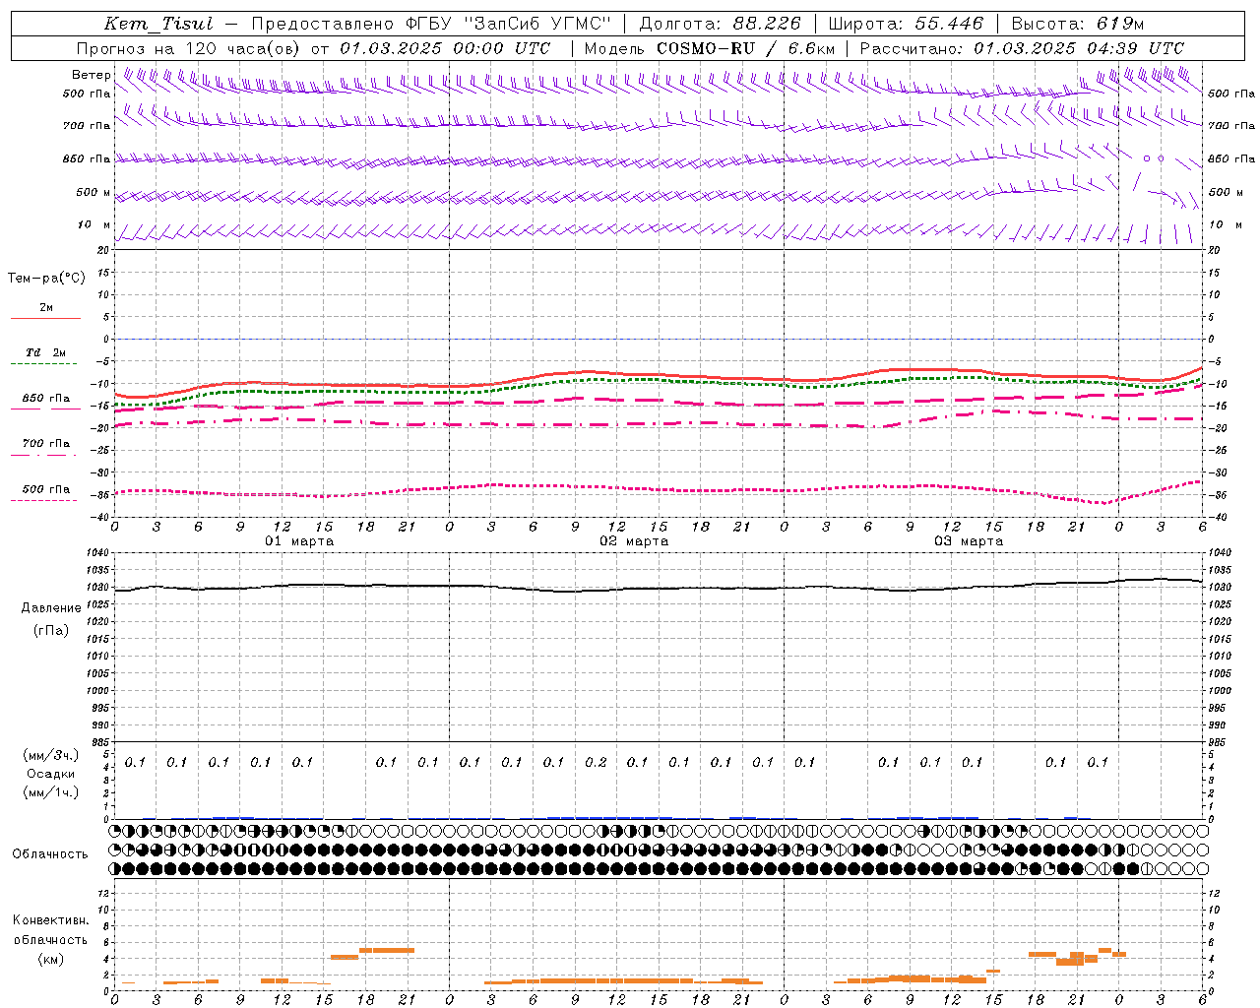1260x1008 pixels.
Task: Click the Высота: 619м value
Action: 1078,25
